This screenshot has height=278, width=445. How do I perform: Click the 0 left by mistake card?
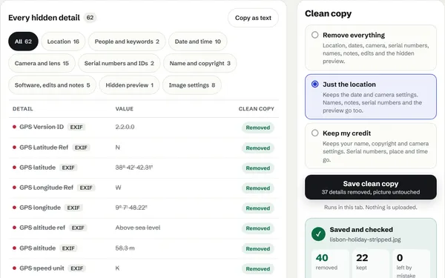pyautogui.click(x=411, y=264)
